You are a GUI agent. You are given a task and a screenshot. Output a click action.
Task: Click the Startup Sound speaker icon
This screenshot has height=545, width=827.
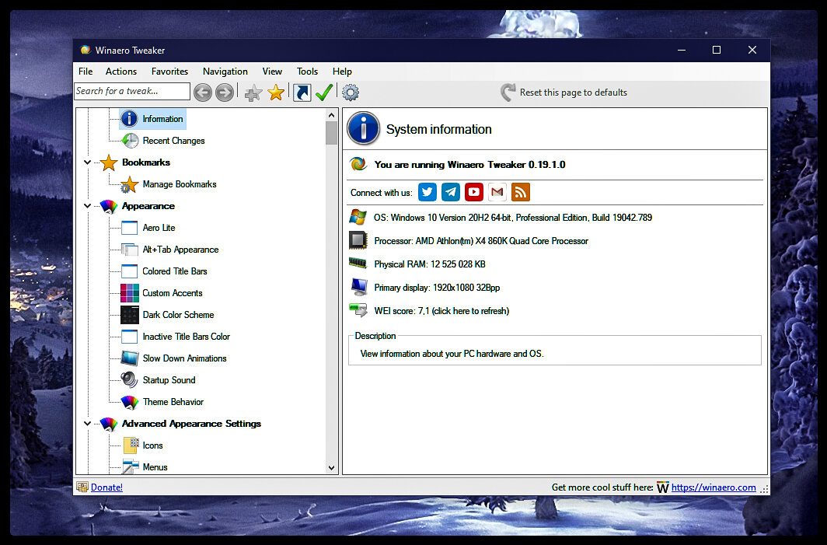[129, 380]
